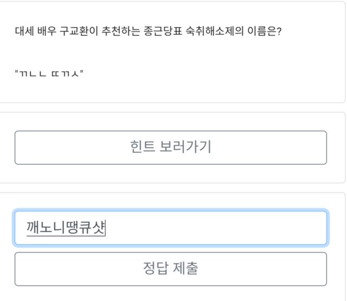
Task: Click 대세 배우 at the question start
Action: pos(32,30)
